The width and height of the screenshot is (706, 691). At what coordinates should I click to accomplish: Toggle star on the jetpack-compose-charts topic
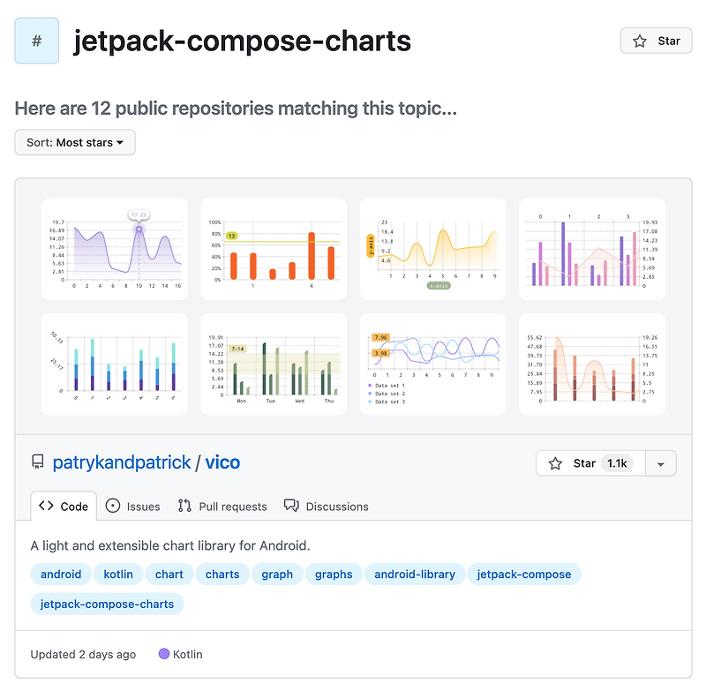[x=656, y=41]
